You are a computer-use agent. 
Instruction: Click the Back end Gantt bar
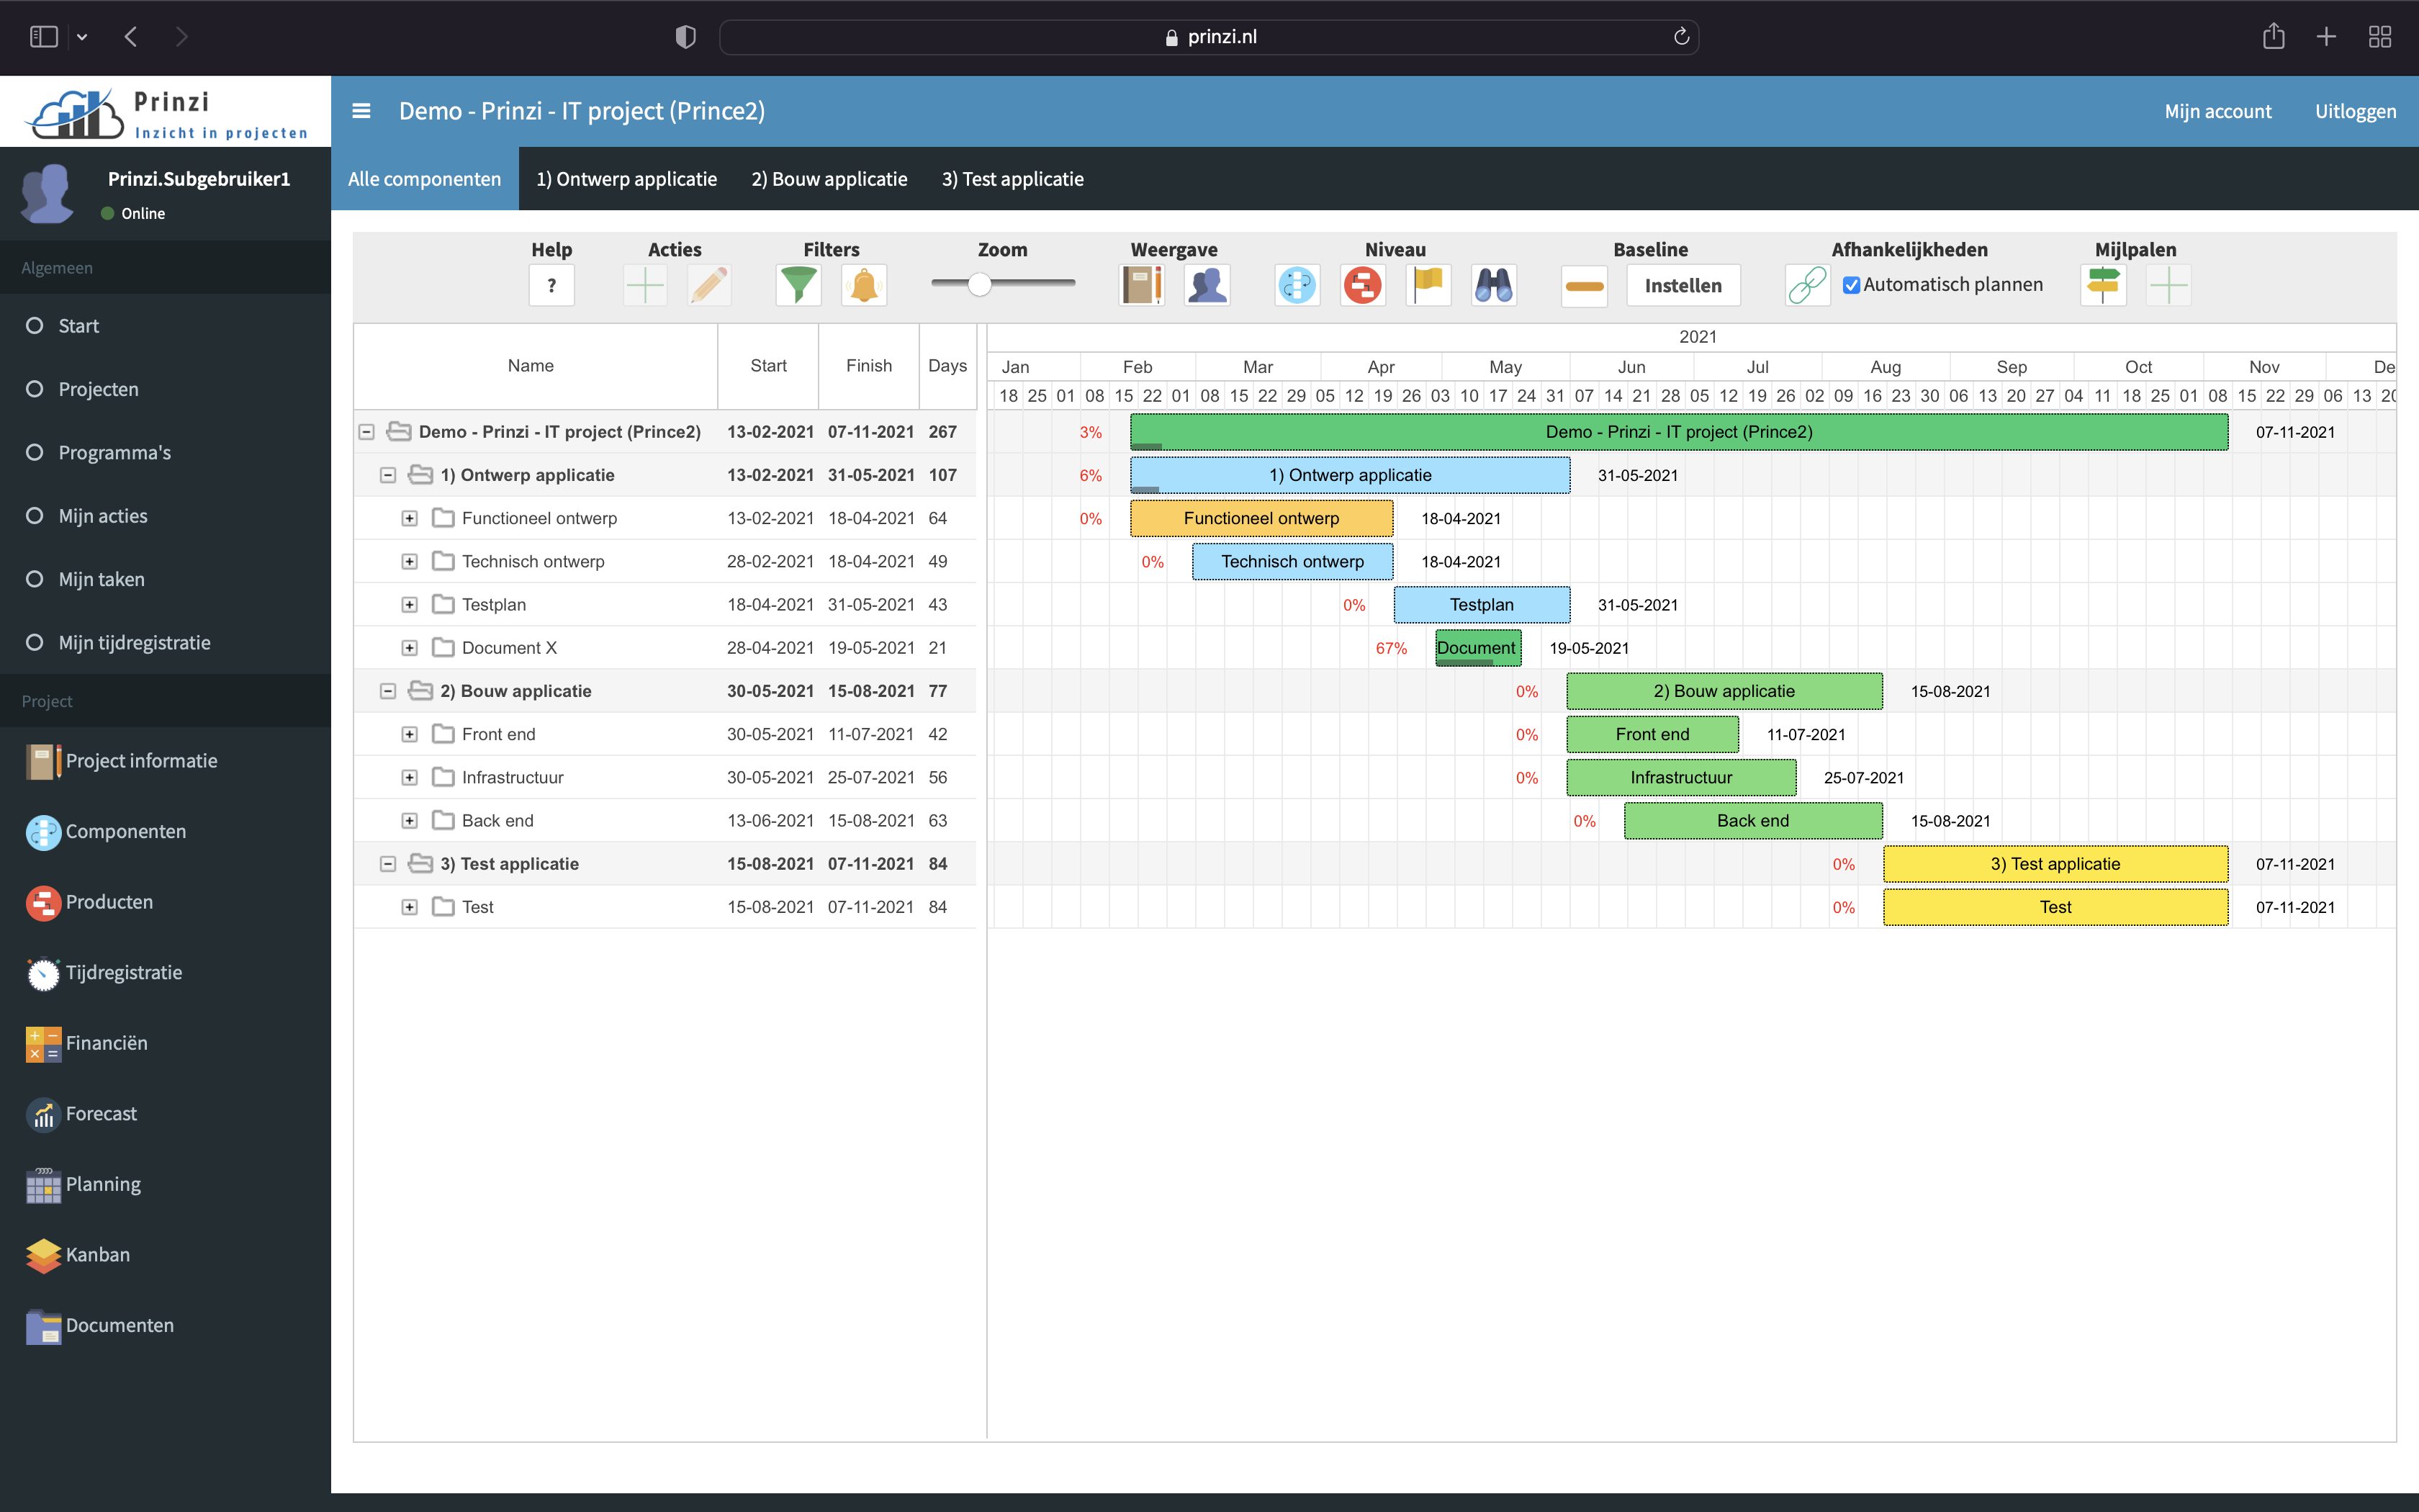[x=1753, y=821]
